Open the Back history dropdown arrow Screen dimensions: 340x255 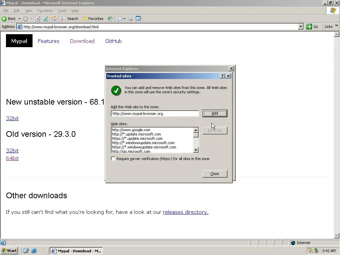[x=19, y=19]
